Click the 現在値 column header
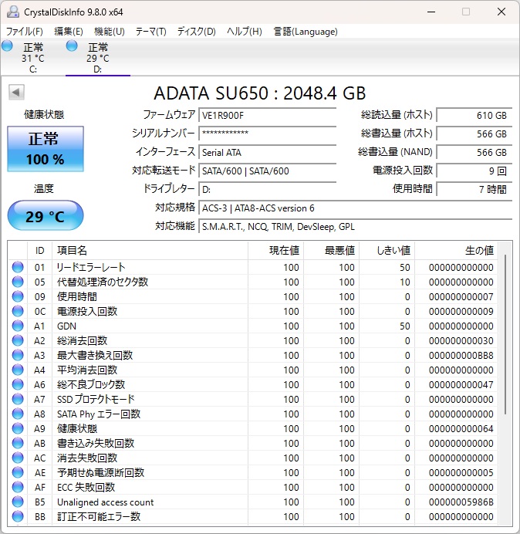The image size is (520, 534). pyautogui.click(x=276, y=251)
